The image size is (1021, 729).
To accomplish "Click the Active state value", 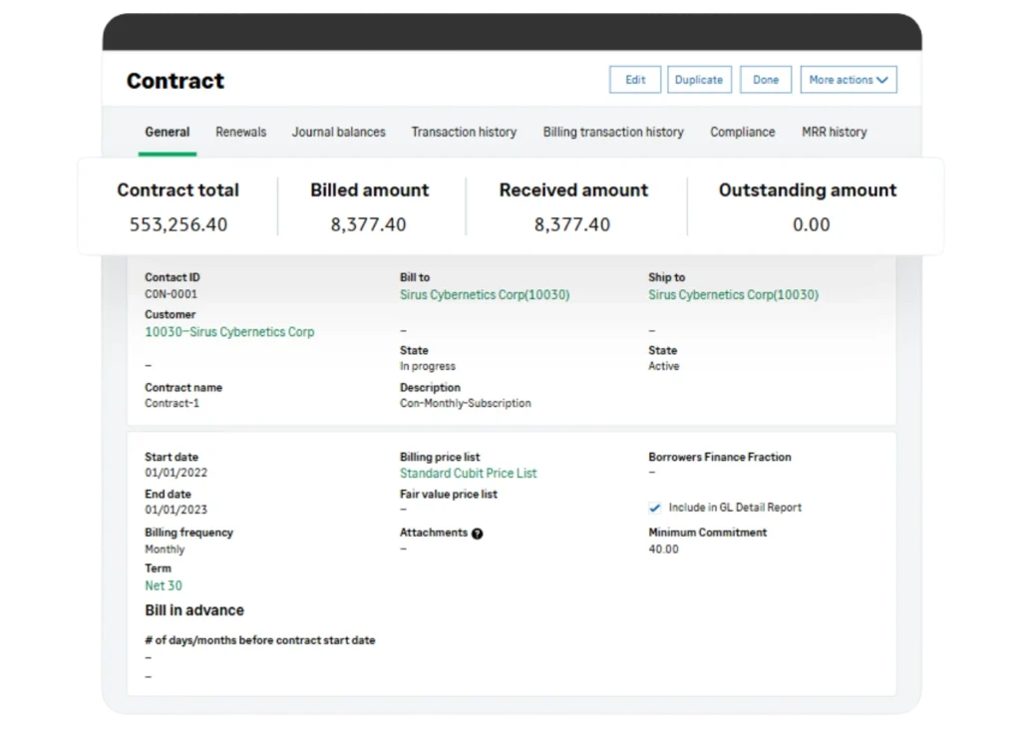I will click(x=663, y=367).
